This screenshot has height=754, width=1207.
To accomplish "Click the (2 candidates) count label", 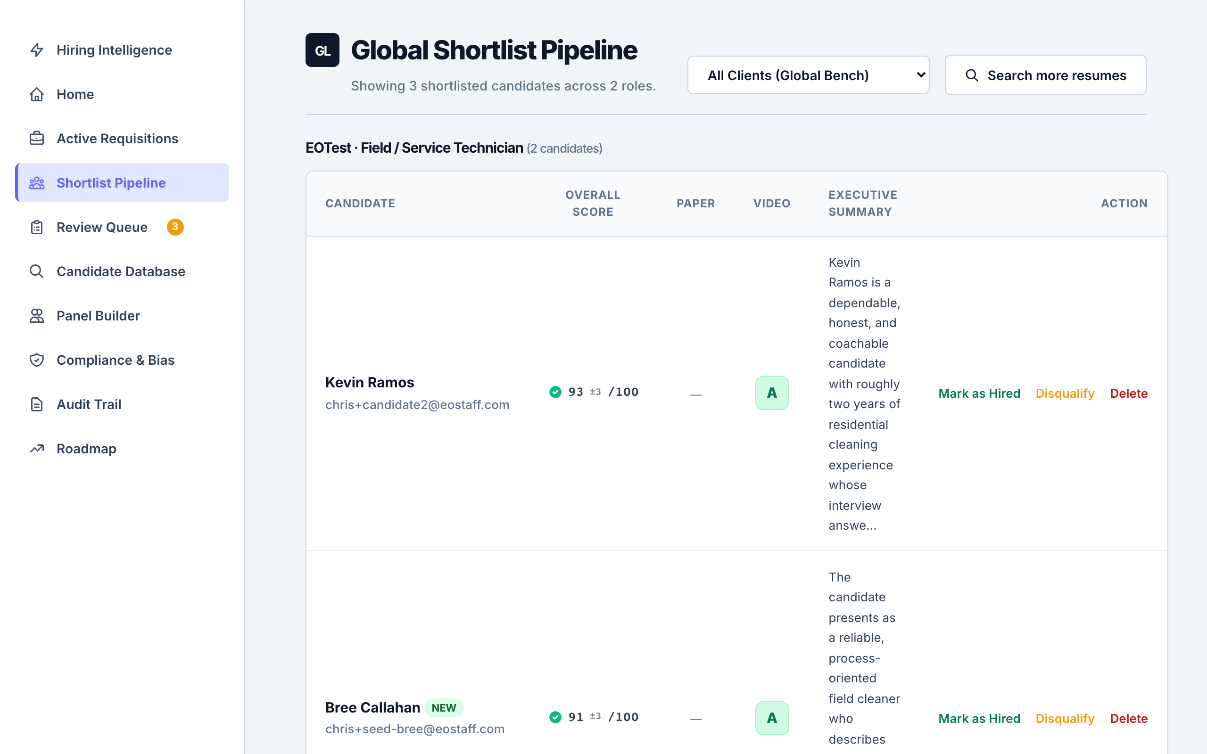I will (564, 148).
